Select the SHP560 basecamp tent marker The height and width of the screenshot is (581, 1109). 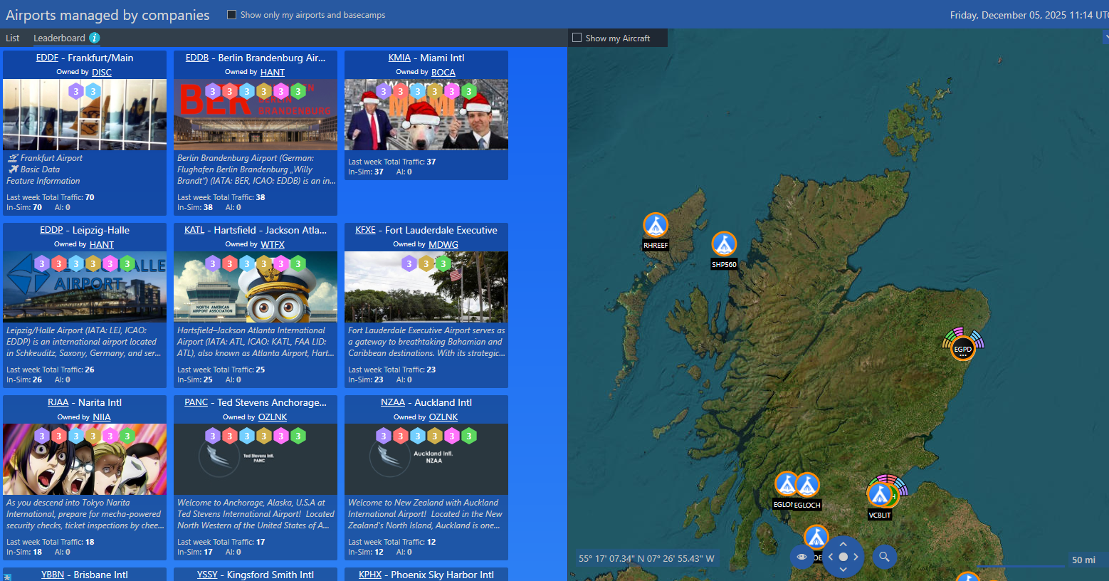coord(724,244)
